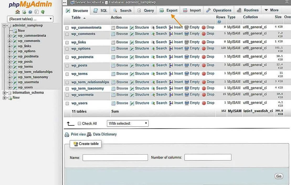Expand the wp_commentmeta tree node
The height and width of the screenshot is (185, 291).
tap(9, 36)
